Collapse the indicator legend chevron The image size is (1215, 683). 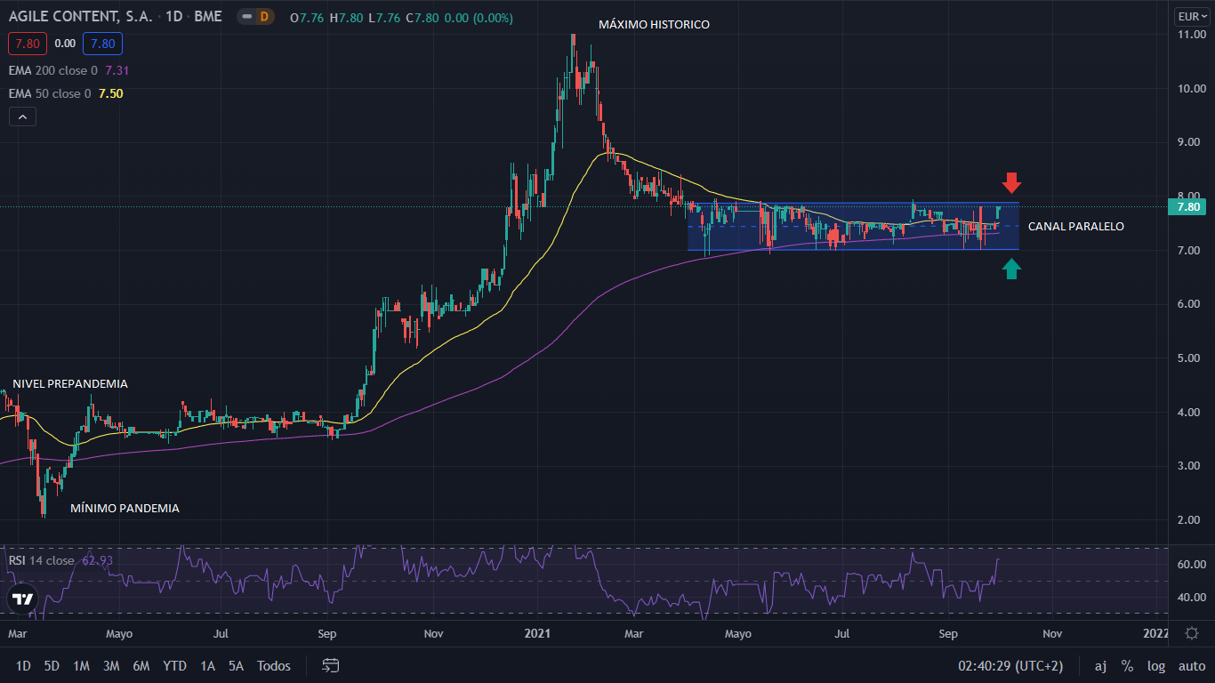(22, 117)
